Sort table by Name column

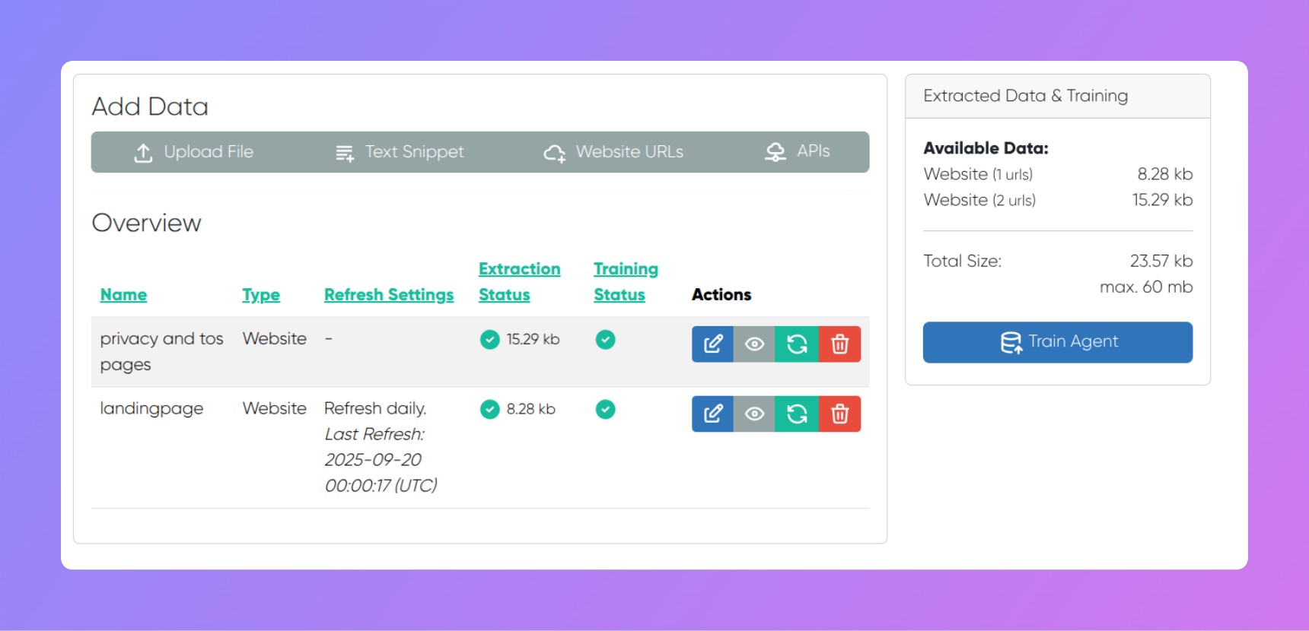click(x=123, y=295)
